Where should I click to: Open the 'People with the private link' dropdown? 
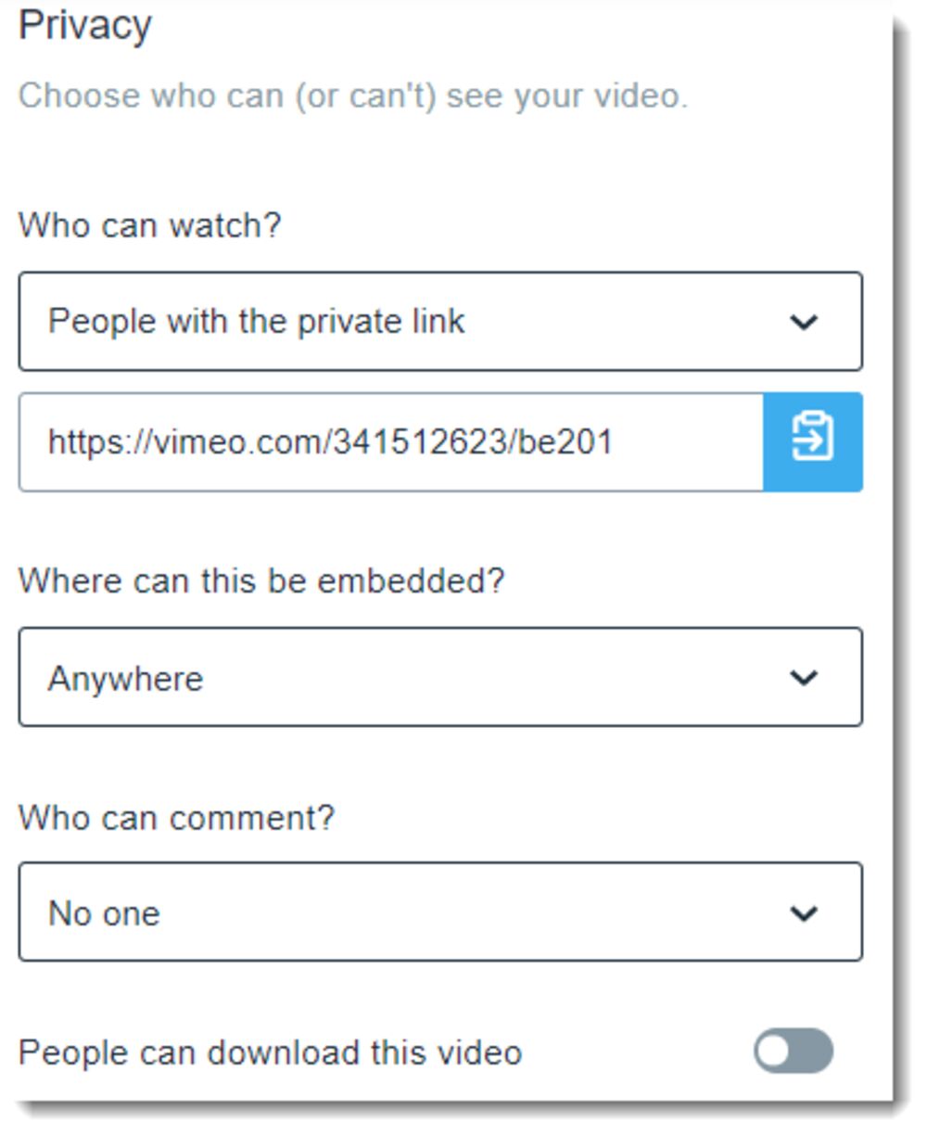(x=440, y=322)
